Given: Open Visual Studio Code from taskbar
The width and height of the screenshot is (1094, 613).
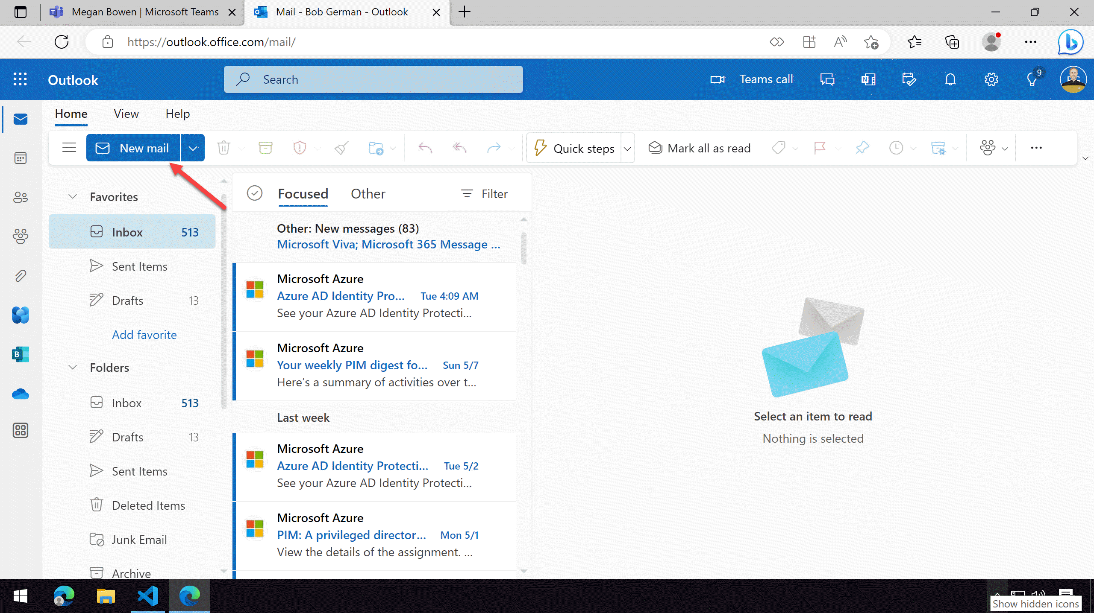Looking at the screenshot, I should pyautogui.click(x=147, y=596).
